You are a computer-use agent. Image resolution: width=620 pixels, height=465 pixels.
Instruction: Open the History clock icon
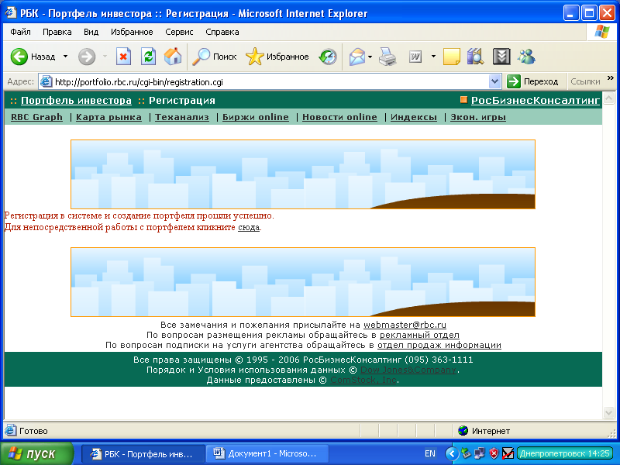click(x=328, y=57)
